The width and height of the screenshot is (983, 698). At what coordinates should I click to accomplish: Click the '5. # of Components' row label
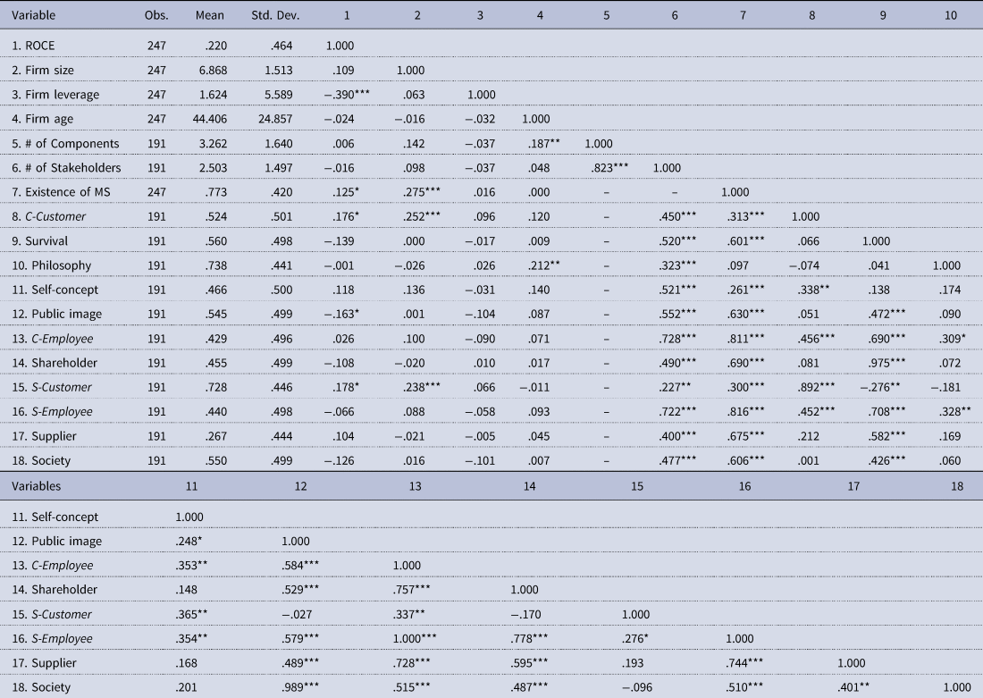[x=65, y=143]
